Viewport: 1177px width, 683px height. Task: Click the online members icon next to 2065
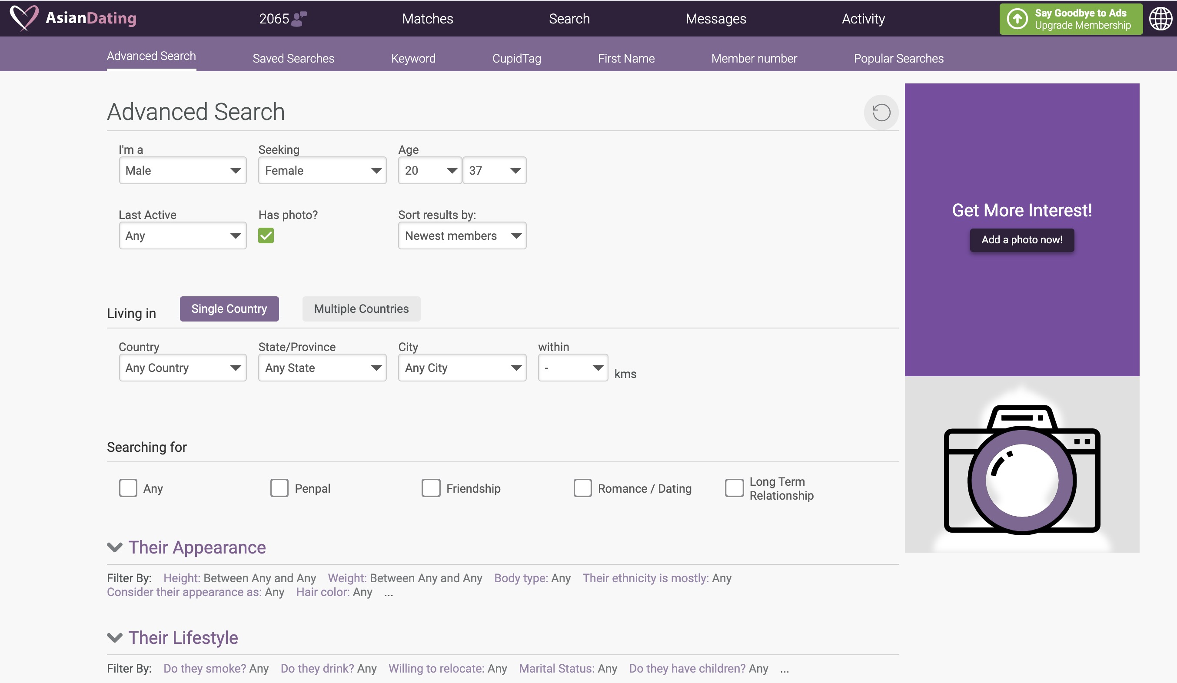point(299,19)
